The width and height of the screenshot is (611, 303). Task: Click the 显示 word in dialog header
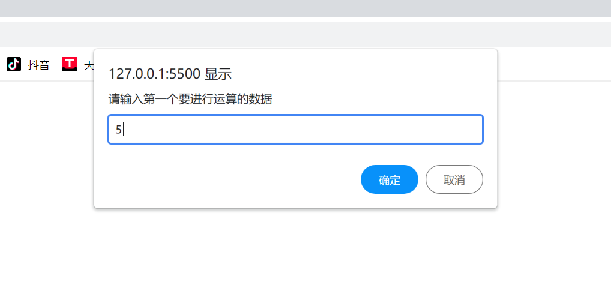coord(218,74)
